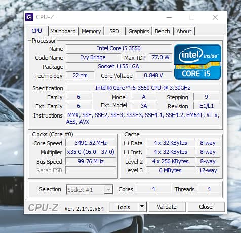Click the L1 Inst. 4 x 32 KBytes value

pyautogui.click(x=171, y=152)
